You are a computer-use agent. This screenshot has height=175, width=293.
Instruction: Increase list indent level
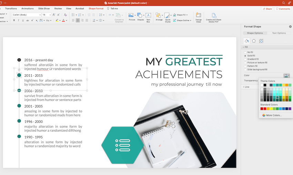[x=93, y=15]
